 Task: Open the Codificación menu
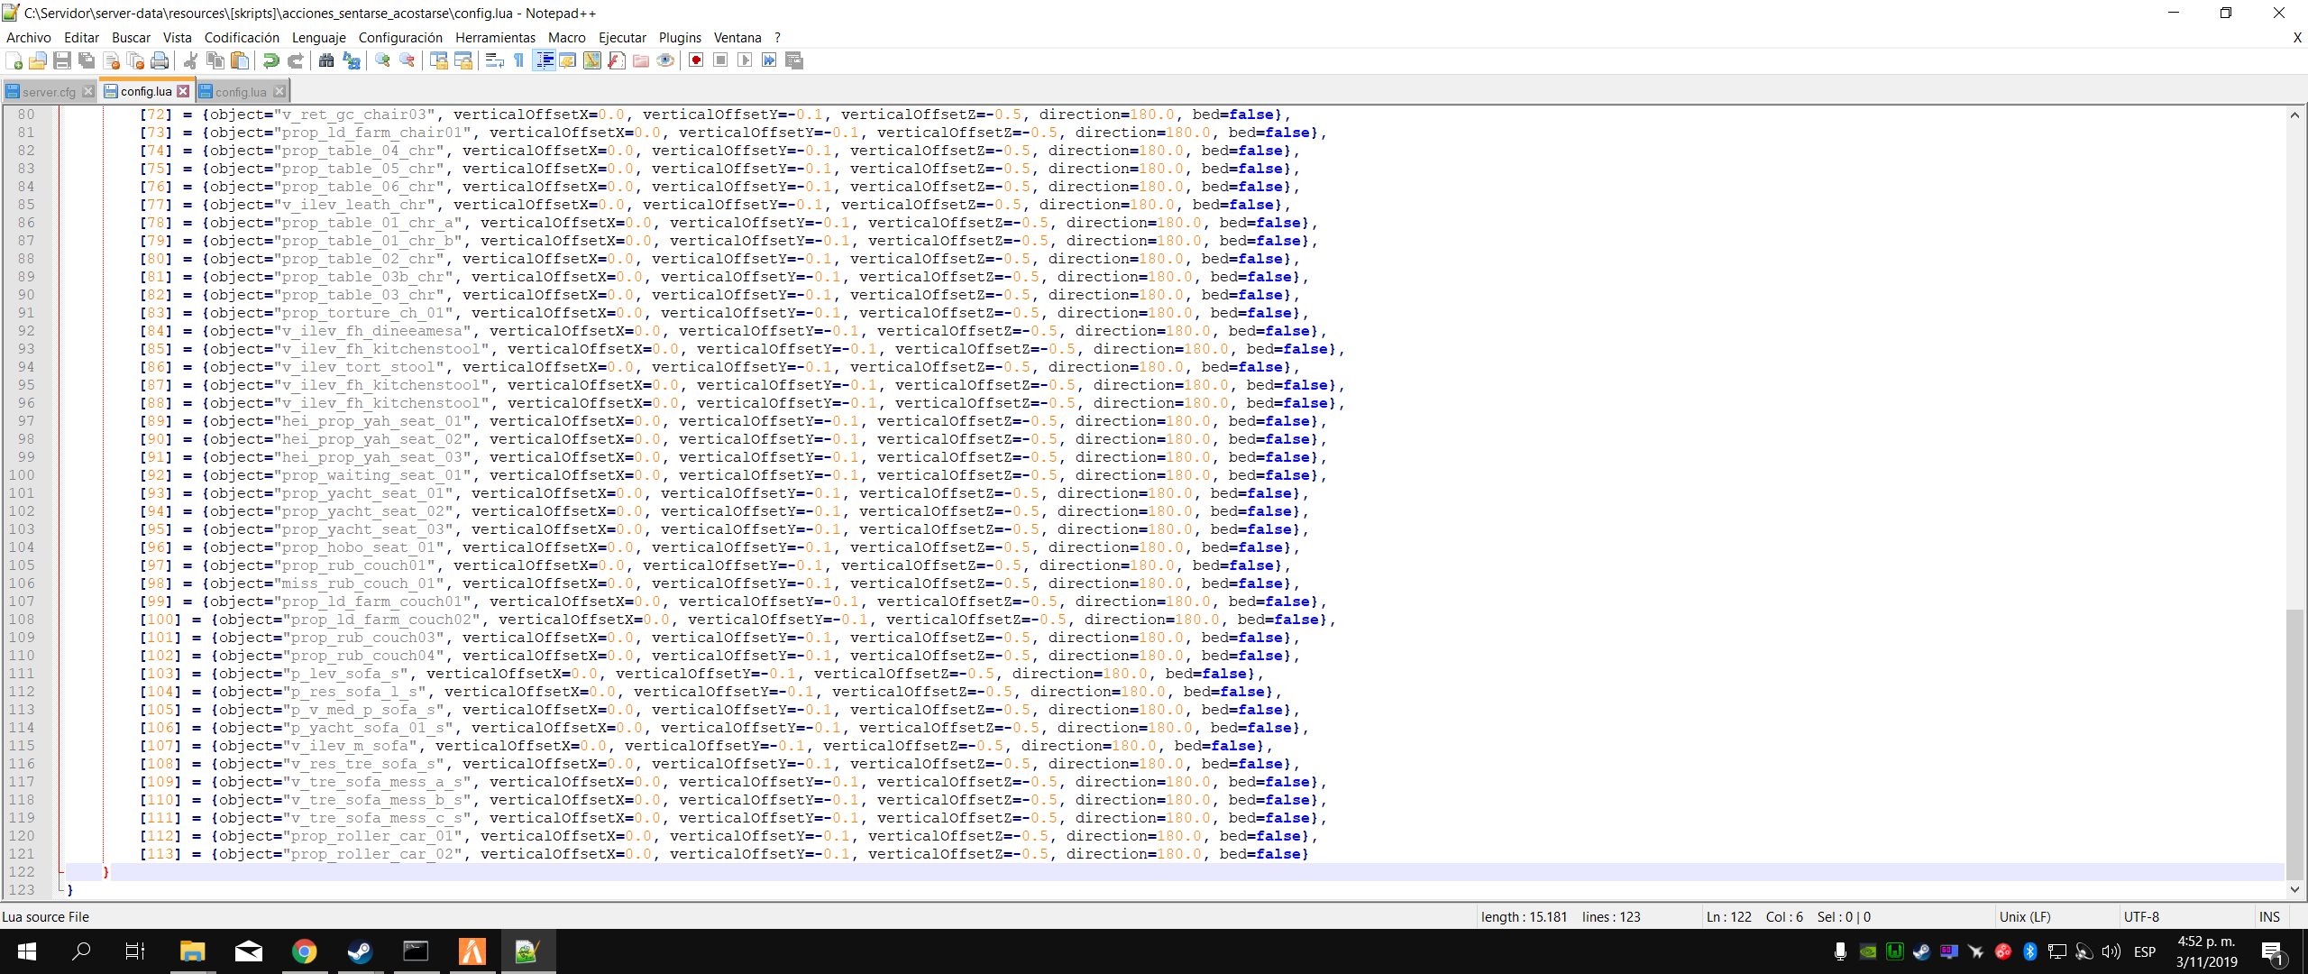[x=242, y=37]
